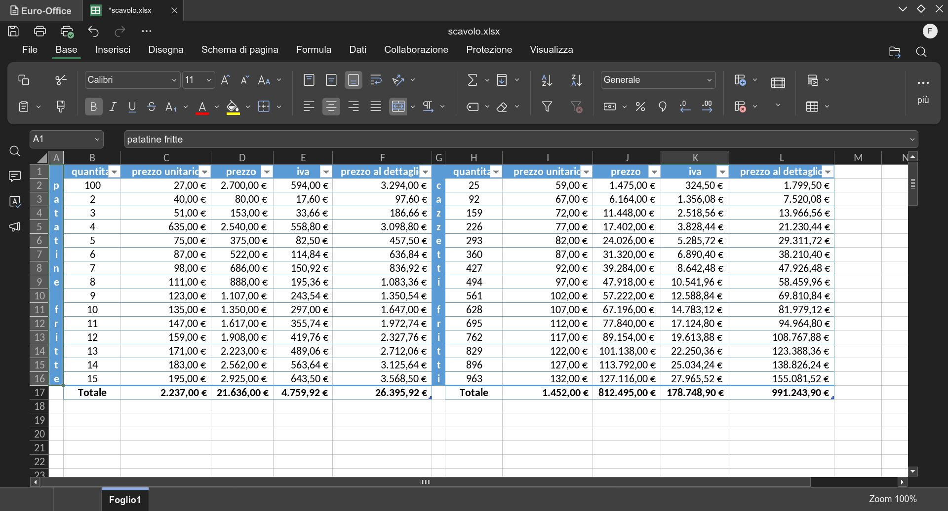Open file location icon
The width and height of the screenshot is (948, 511).
895,52
